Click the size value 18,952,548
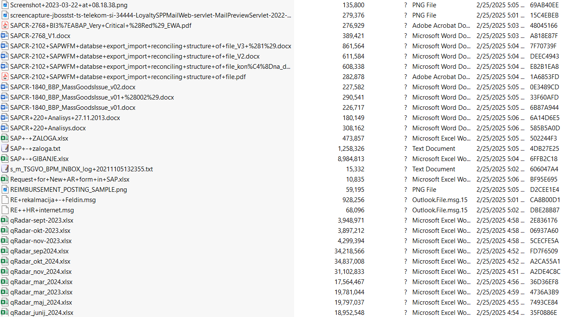575x317 pixels. pos(349,313)
